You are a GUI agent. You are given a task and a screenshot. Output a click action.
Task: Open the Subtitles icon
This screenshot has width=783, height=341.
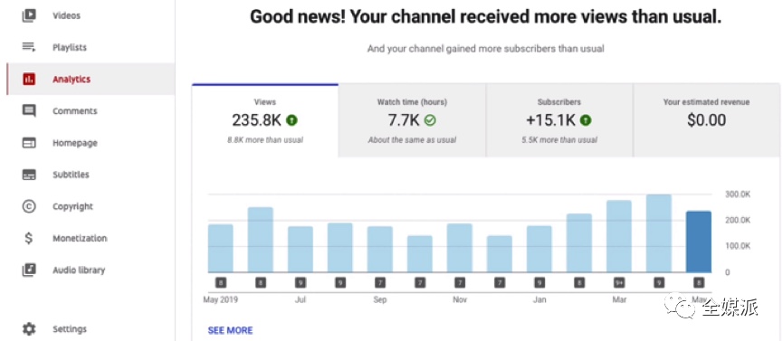point(29,175)
